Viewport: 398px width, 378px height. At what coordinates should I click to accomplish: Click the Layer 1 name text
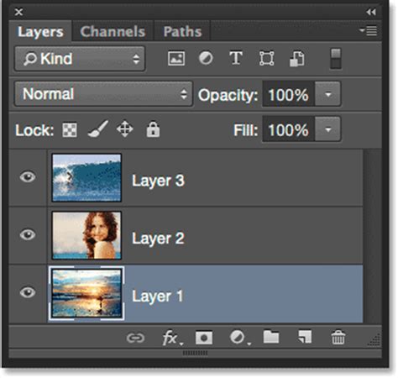click(158, 297)
